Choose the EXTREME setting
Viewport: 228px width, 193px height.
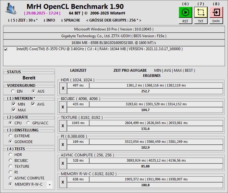(10, 136)
